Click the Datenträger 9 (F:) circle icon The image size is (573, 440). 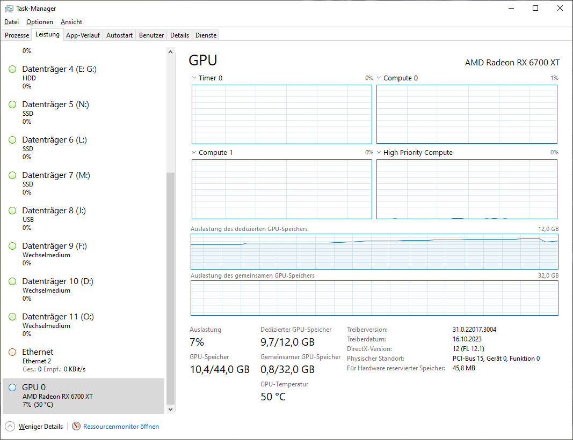tap(12, 246)
